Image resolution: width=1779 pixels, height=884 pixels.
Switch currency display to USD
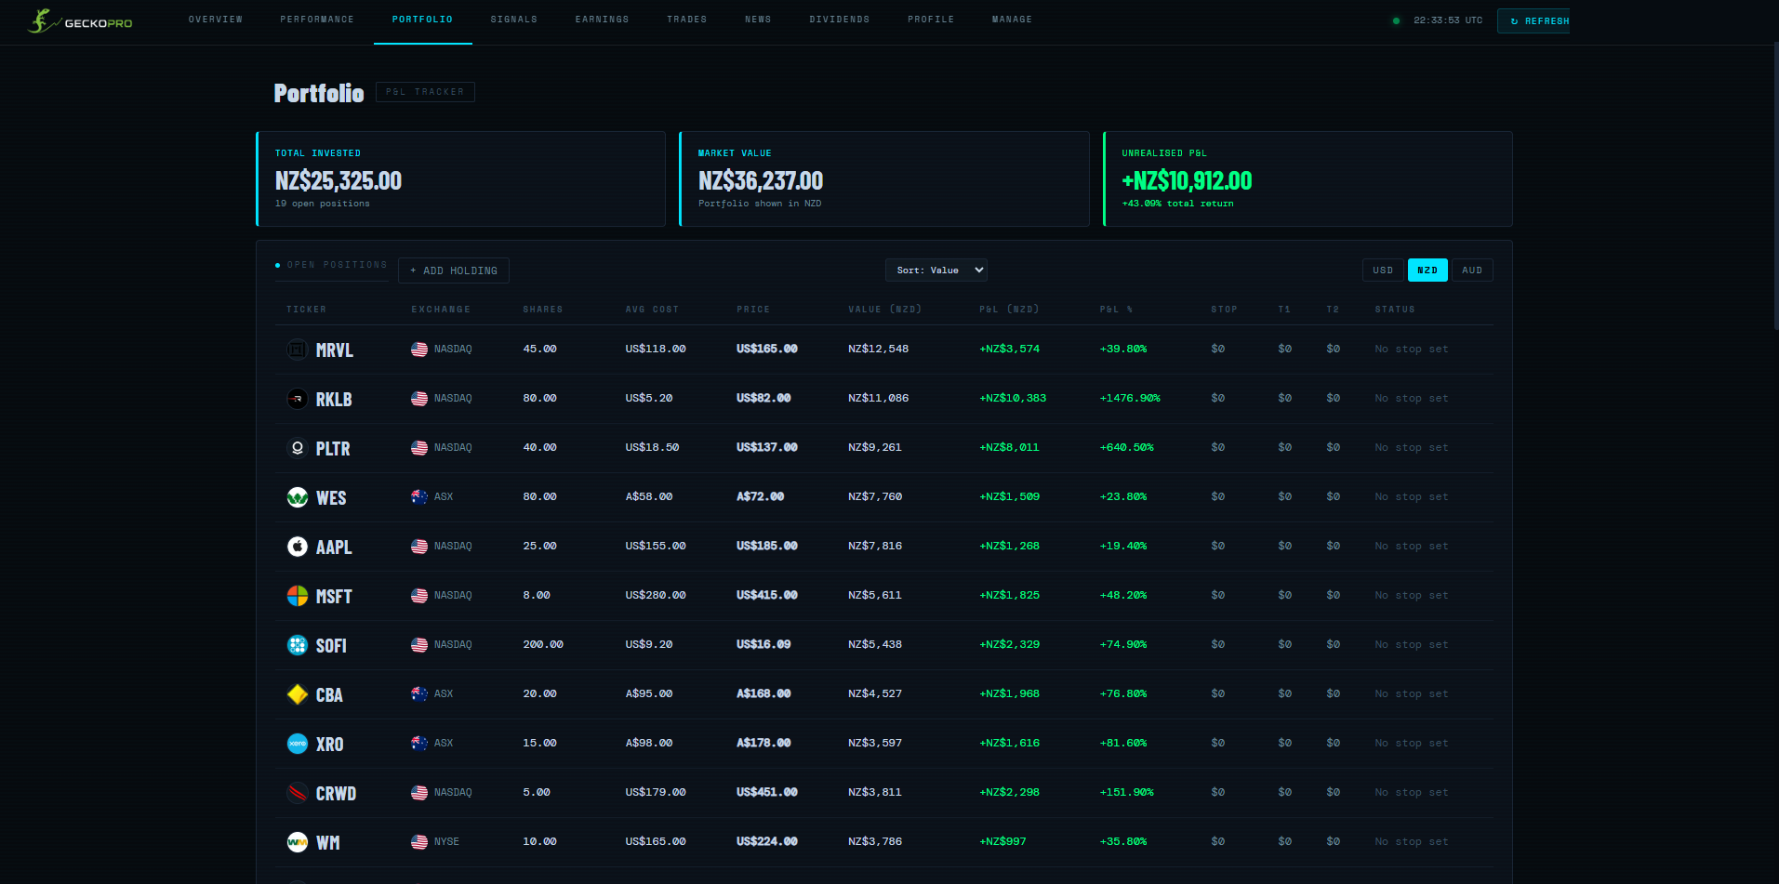(x=1383, y=270)
